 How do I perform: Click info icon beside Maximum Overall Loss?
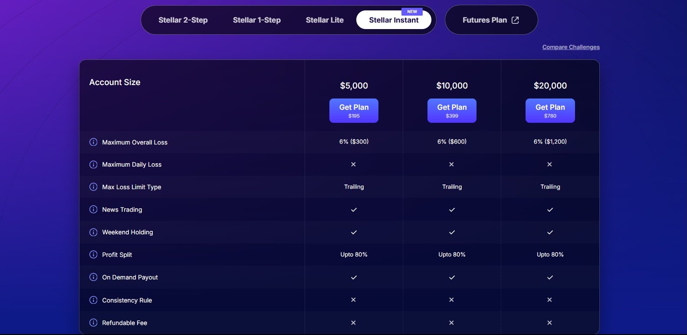point(93,142)
